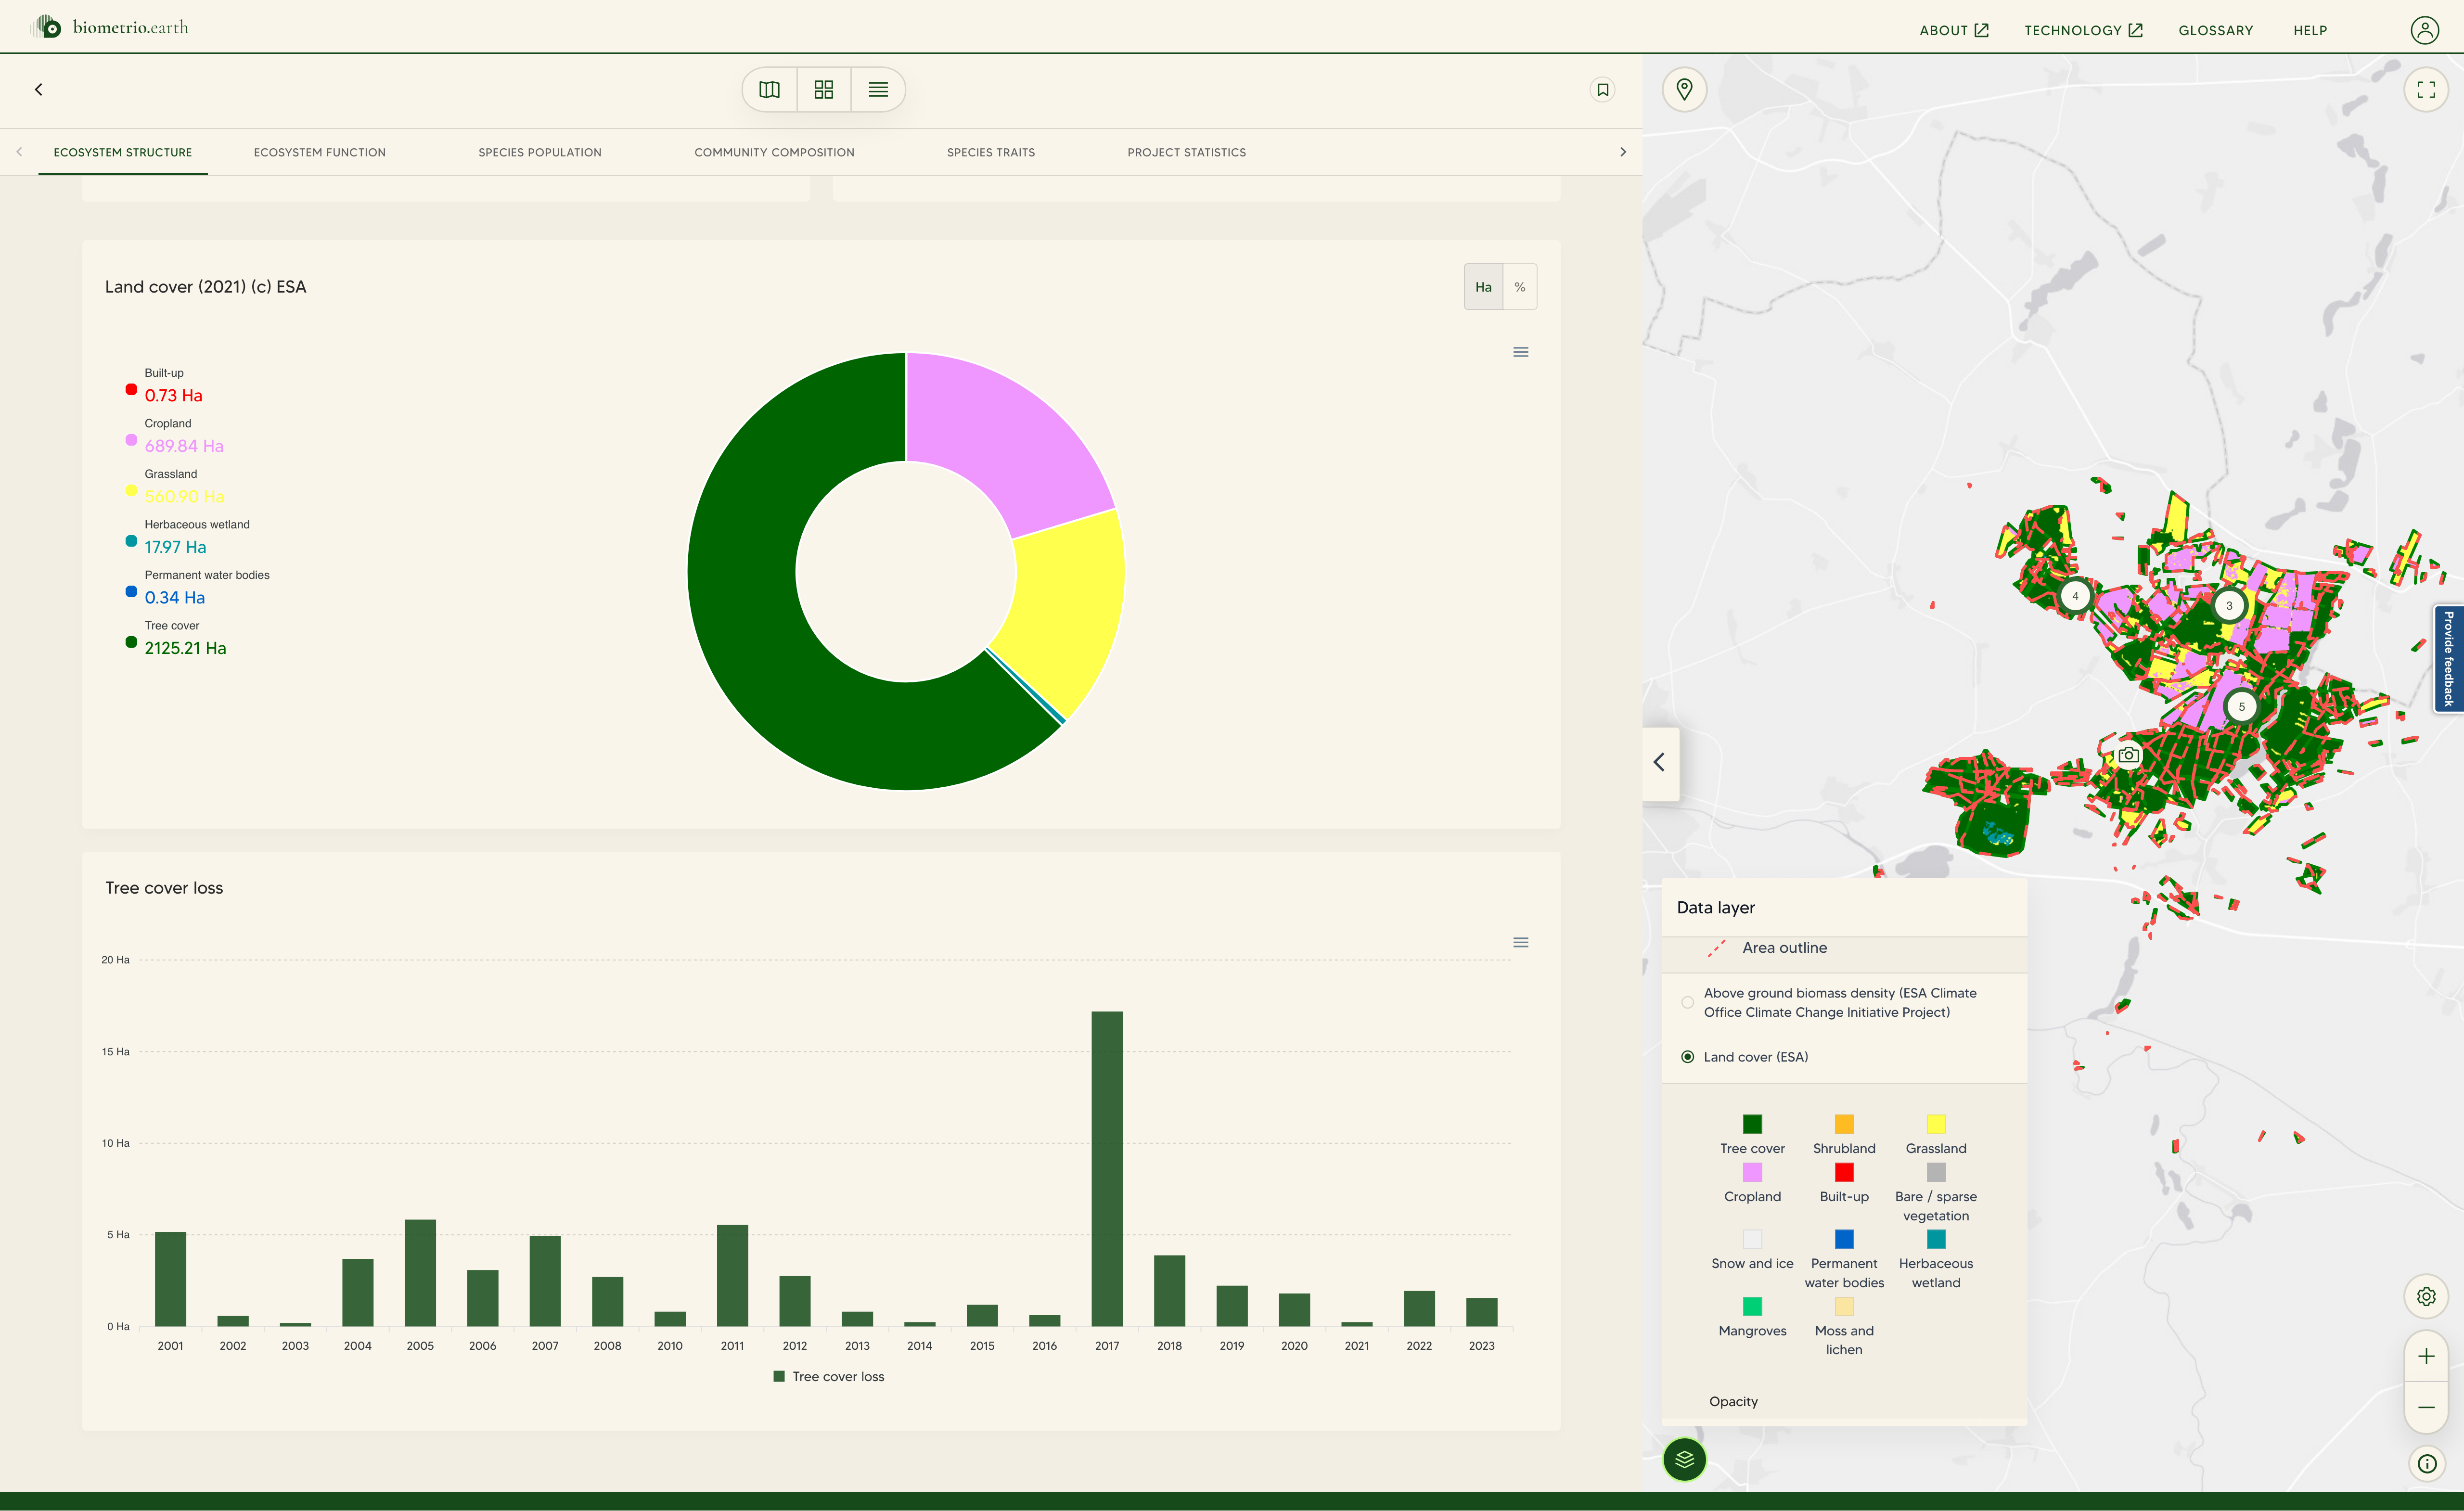This screenshot has height=1511, width=2464.
Task: Click the 2017 tree cover loss bar
Action: click(1107, 1169)
